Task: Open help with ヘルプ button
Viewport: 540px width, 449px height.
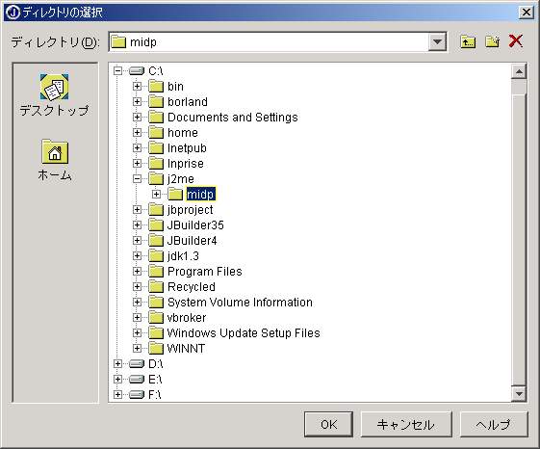Action: 494,424
